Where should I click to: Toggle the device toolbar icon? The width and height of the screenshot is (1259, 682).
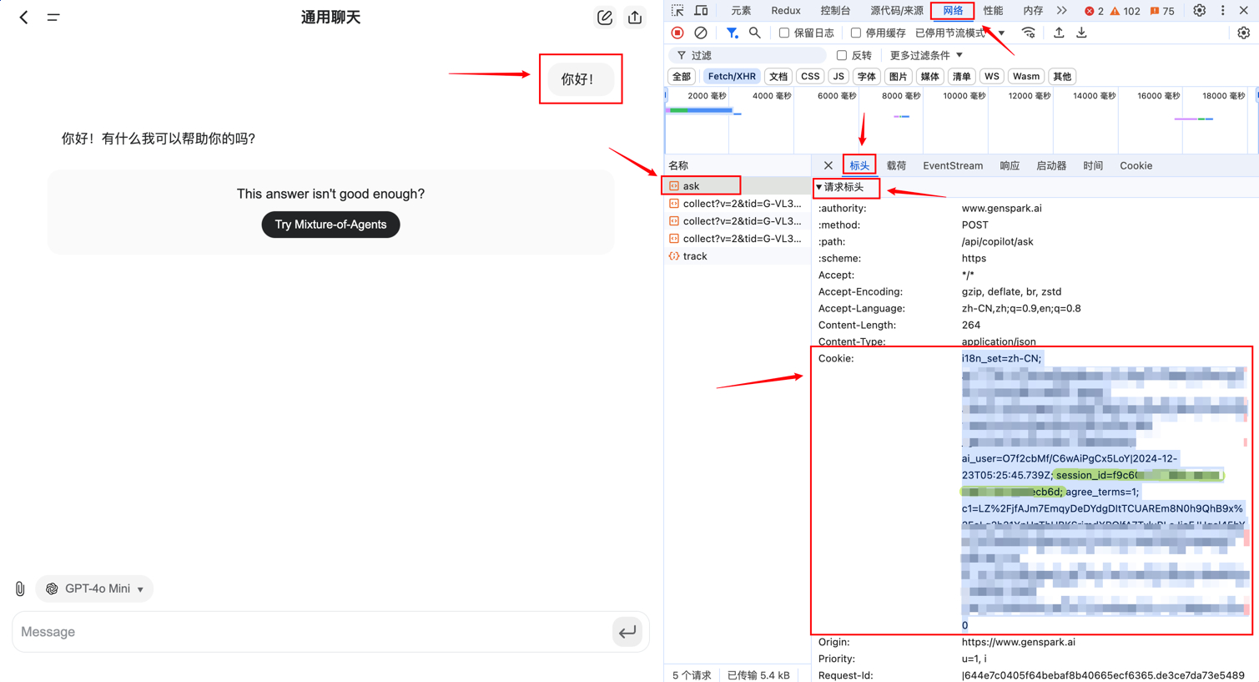point(702,11)
